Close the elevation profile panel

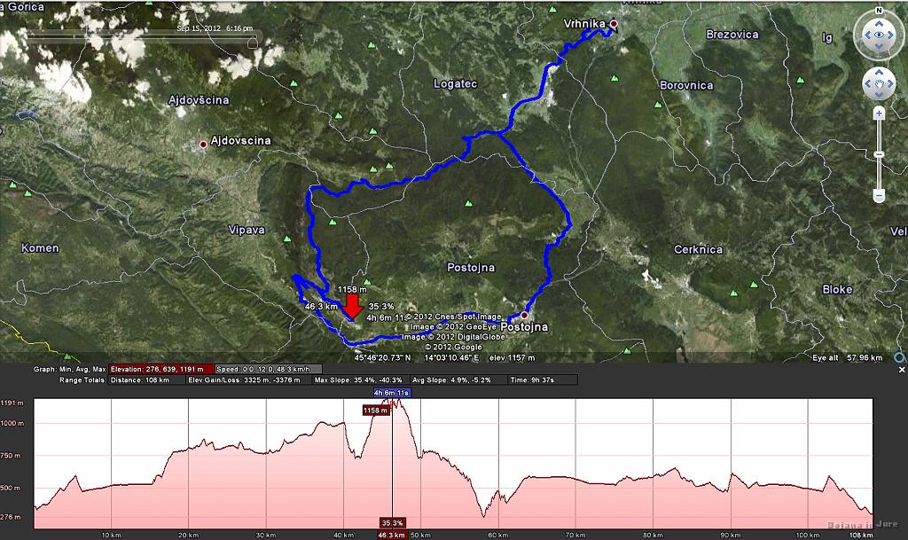pos(902,370)
